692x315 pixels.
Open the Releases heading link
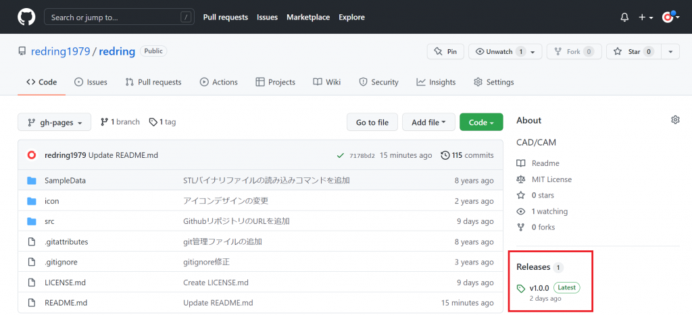click(533, 267)
